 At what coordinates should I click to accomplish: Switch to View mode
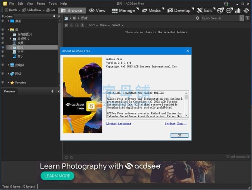97,10
